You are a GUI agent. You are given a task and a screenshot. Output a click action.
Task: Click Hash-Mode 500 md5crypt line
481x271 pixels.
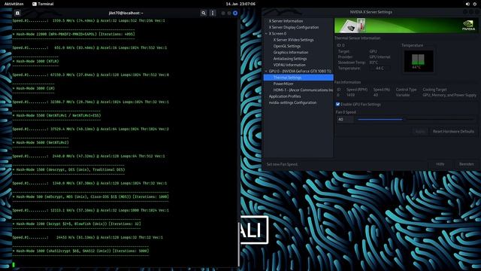point(90,196)
